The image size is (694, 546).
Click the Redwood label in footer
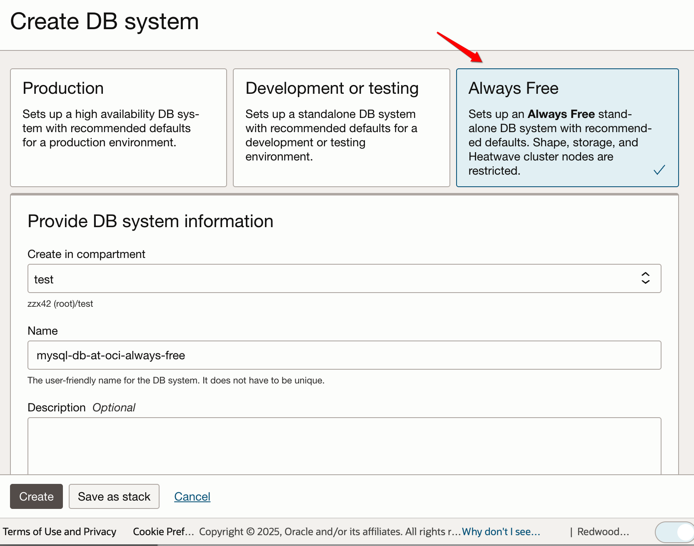click(x=603, y=532)
